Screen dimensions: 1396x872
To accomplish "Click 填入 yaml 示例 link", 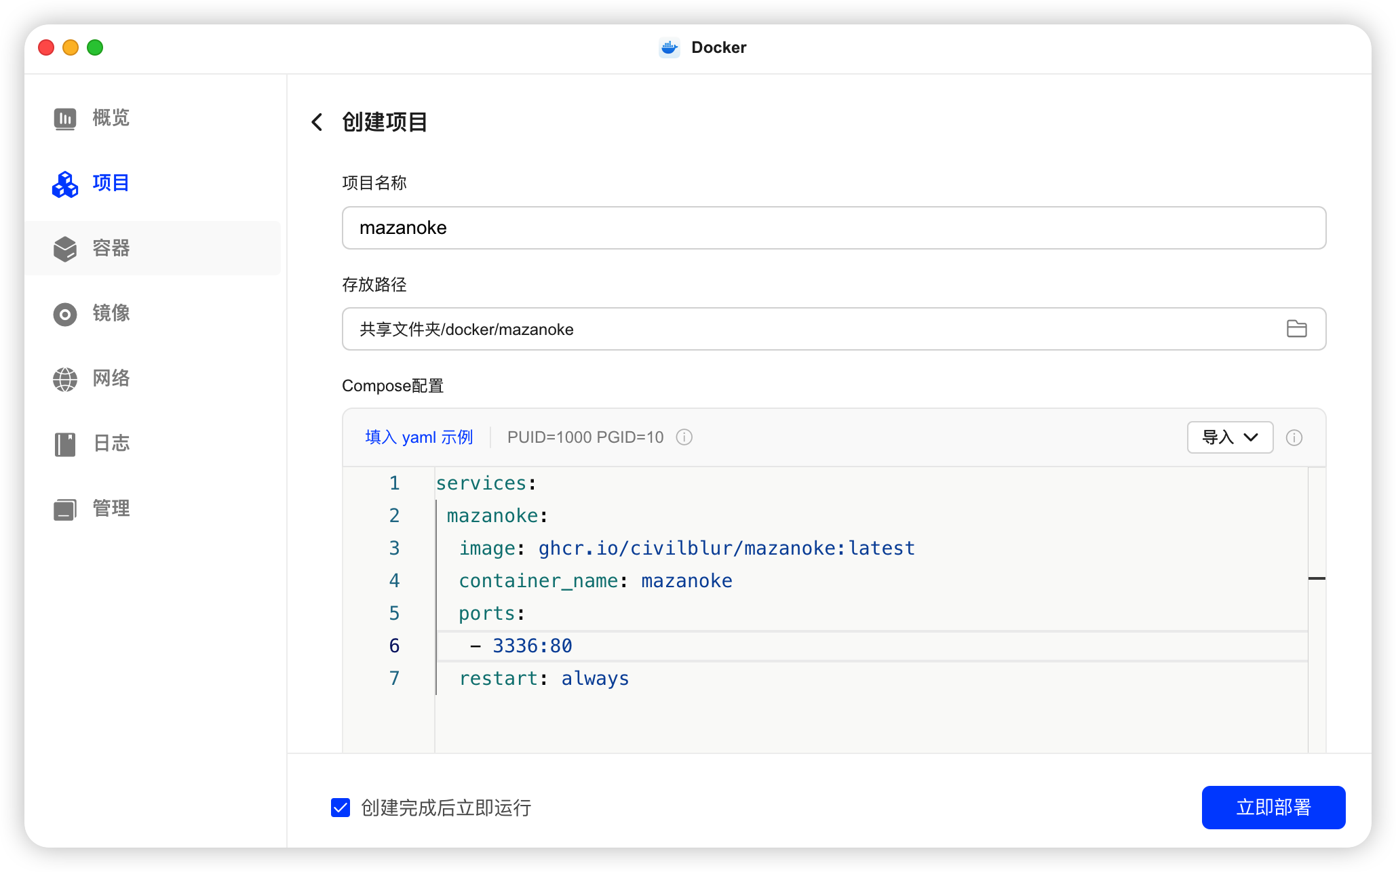I will click(x=419, y=437).
